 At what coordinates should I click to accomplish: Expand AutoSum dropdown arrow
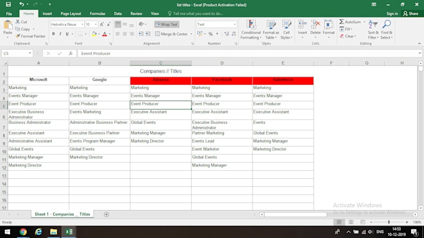[364, 22]
